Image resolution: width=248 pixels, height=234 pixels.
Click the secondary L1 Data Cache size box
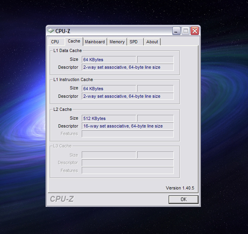(x=155, y=60)
